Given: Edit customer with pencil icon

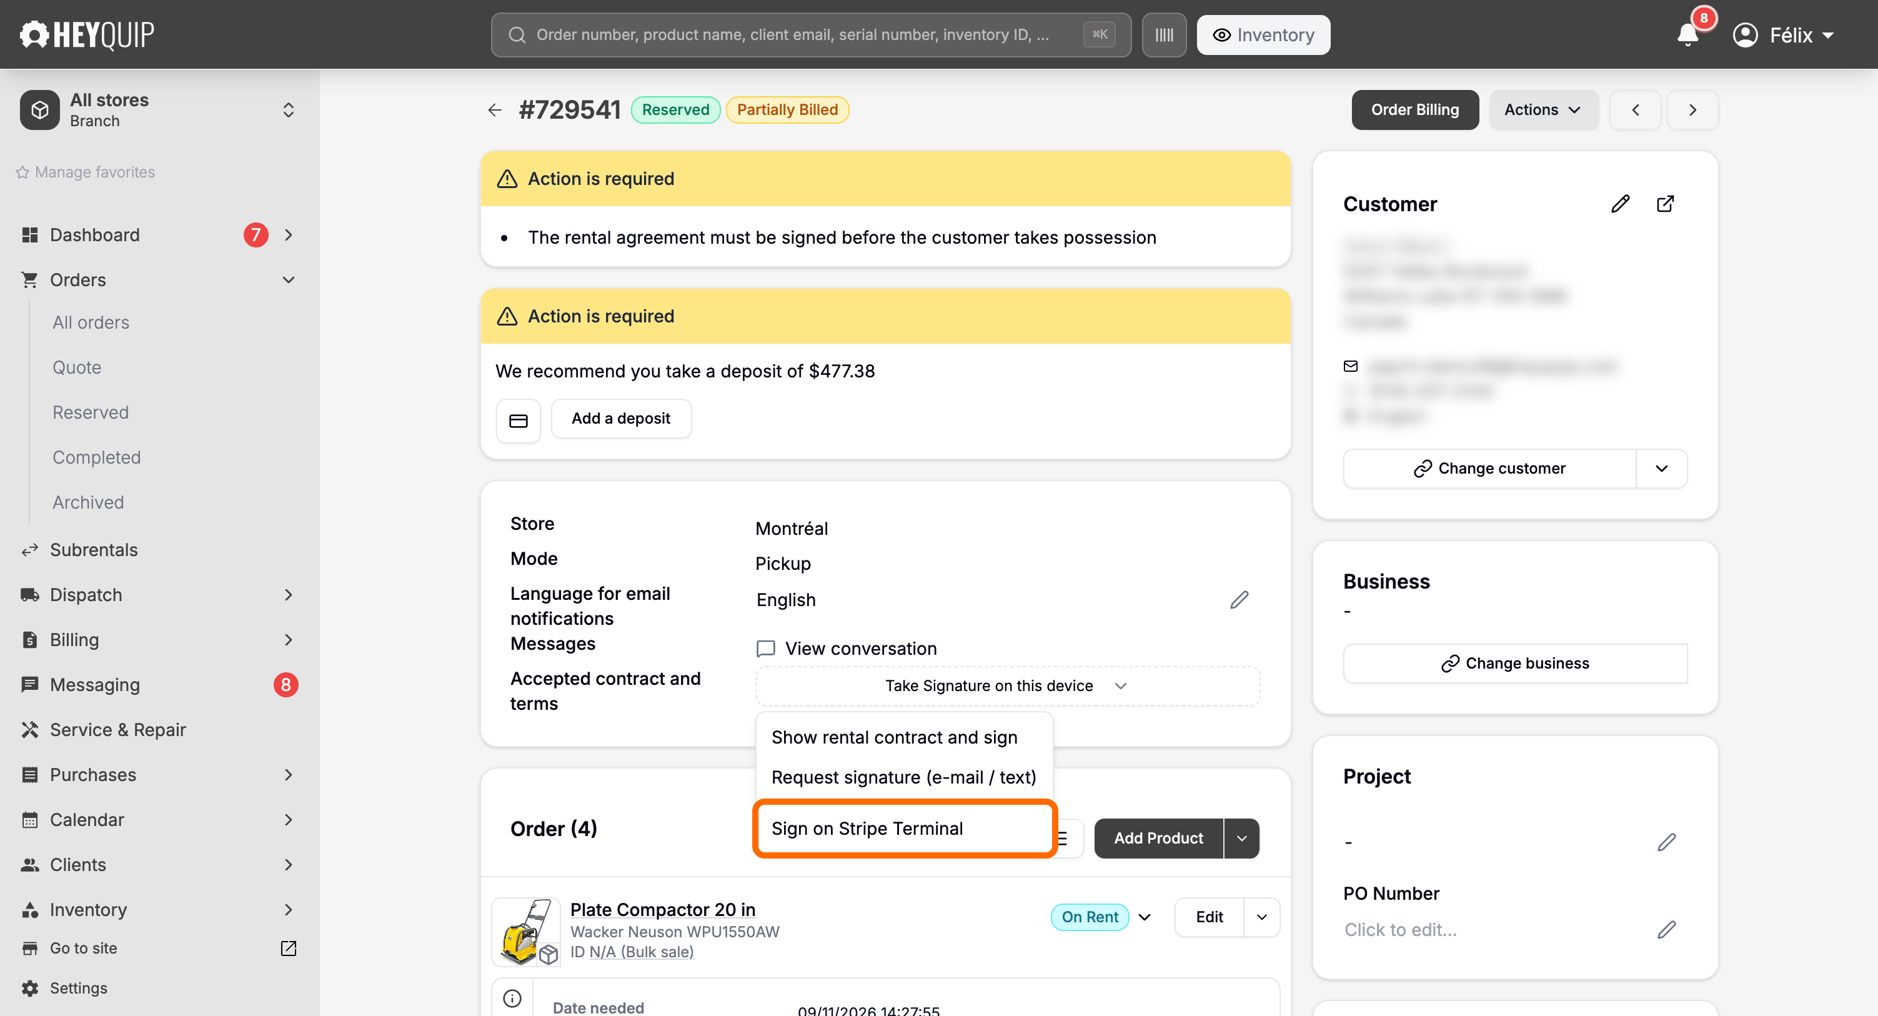Looking at the screenshot, I should point(1620,204).
